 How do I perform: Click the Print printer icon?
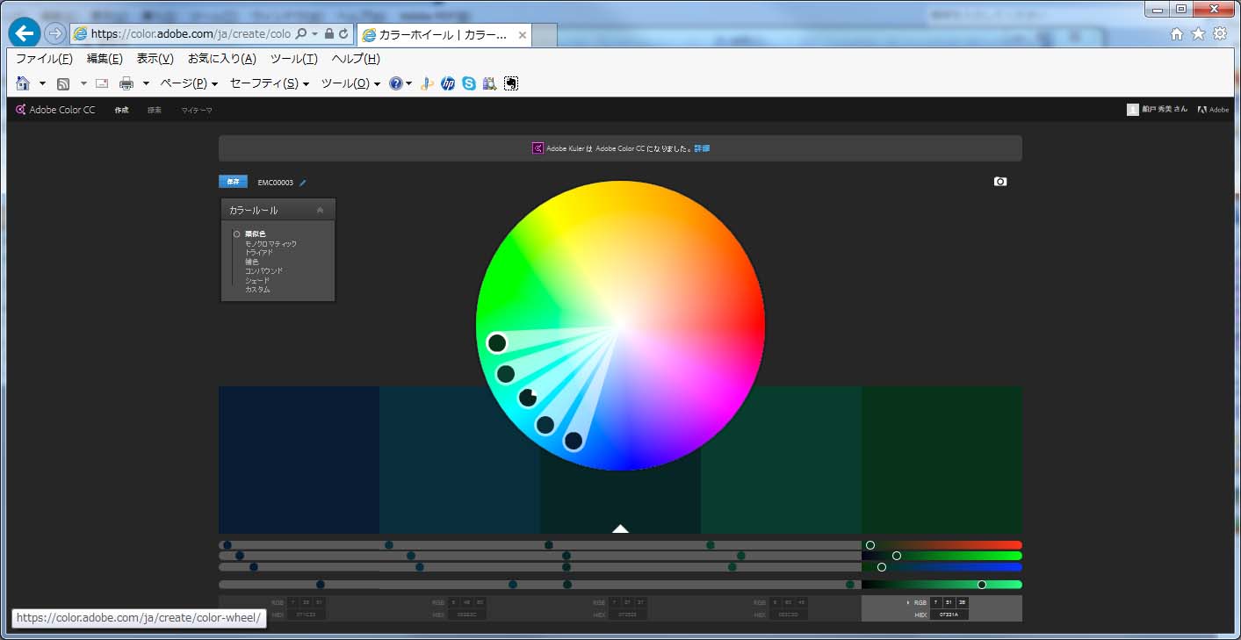tap(126, 83)
